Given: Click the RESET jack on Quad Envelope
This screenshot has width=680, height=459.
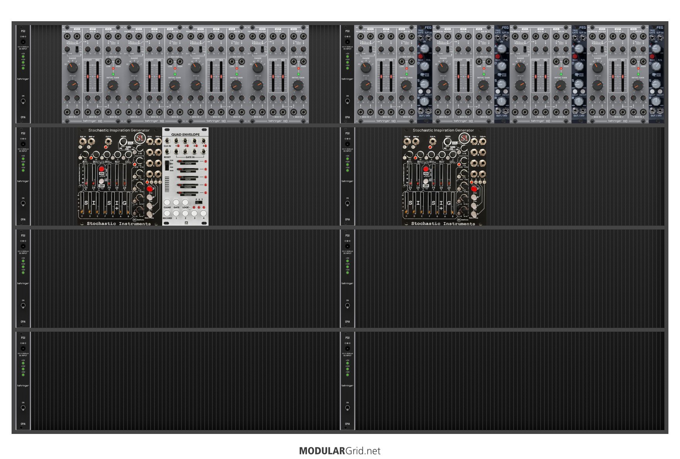Looking at the screenshot, I should (167, 152).
